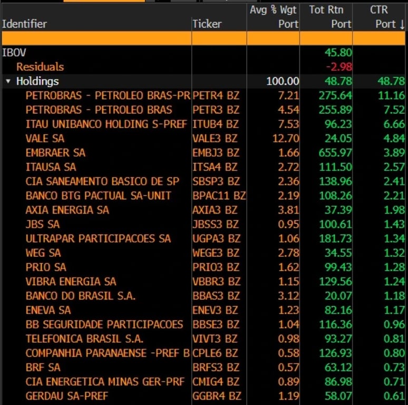Click the CMIG4 BZ ticker
This screenshot has height=405, width=408.
pos(216,382)
